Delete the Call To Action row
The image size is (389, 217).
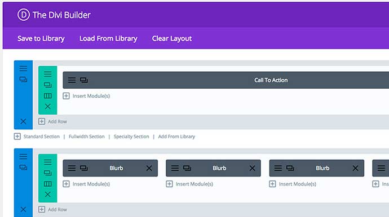[47, 106]
